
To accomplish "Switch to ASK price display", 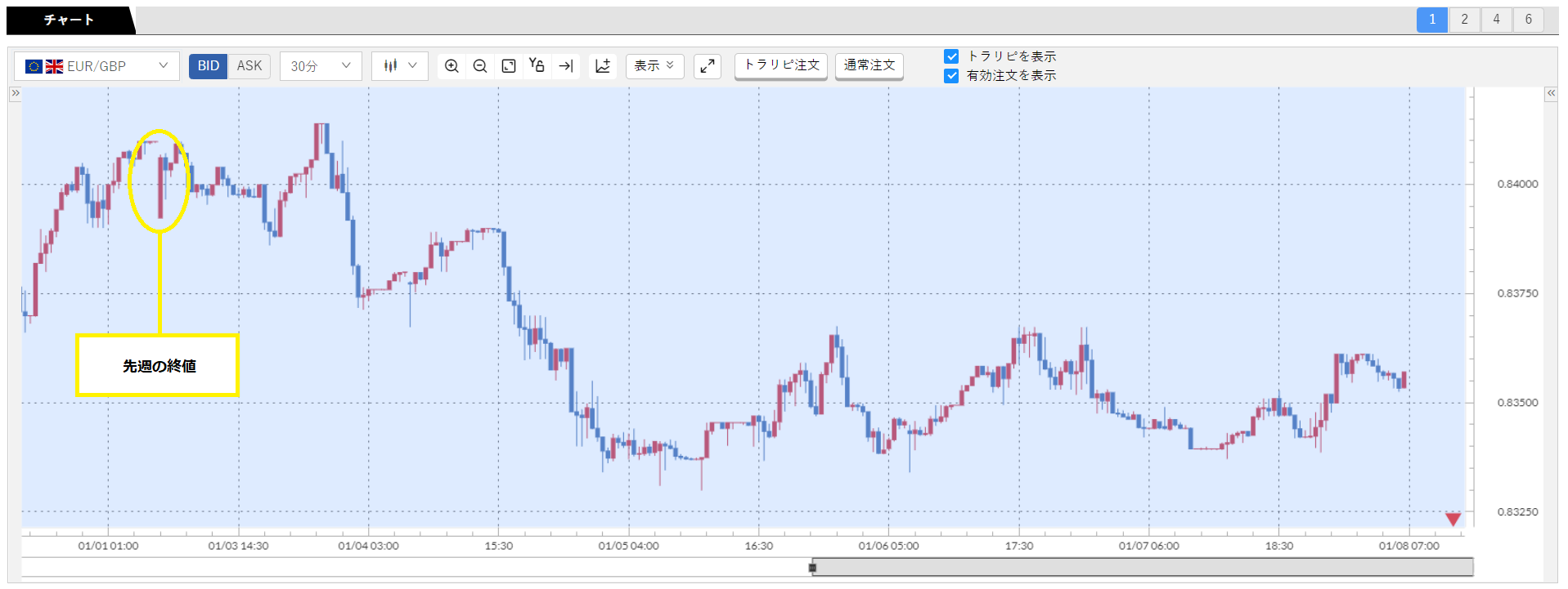I will (x=249, y=66).
